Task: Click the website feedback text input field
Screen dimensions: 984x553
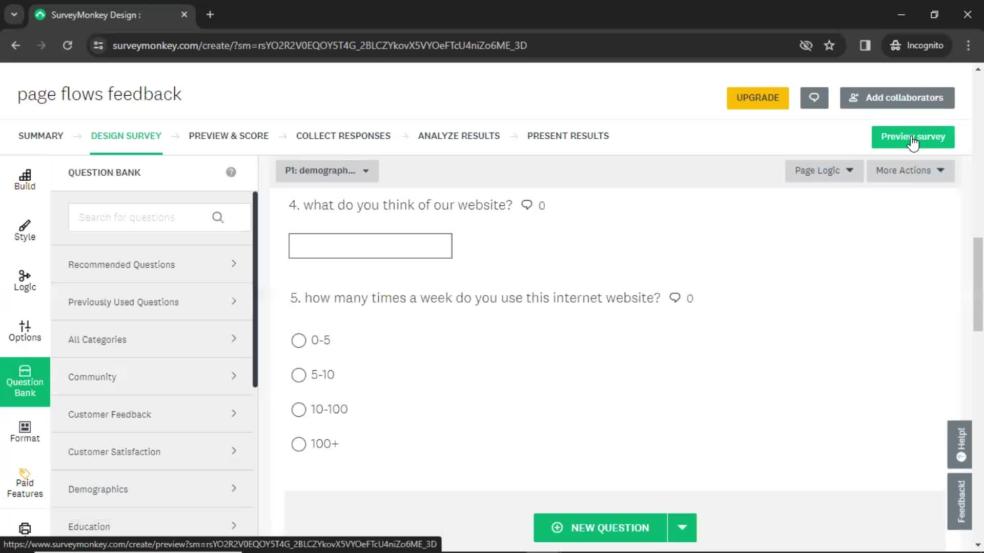Action: click(371, 246)
